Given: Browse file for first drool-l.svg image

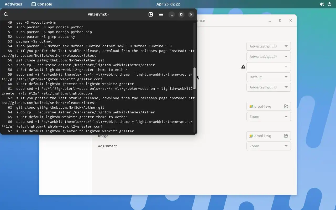Looking at the screenshot, I should [286, 106].
